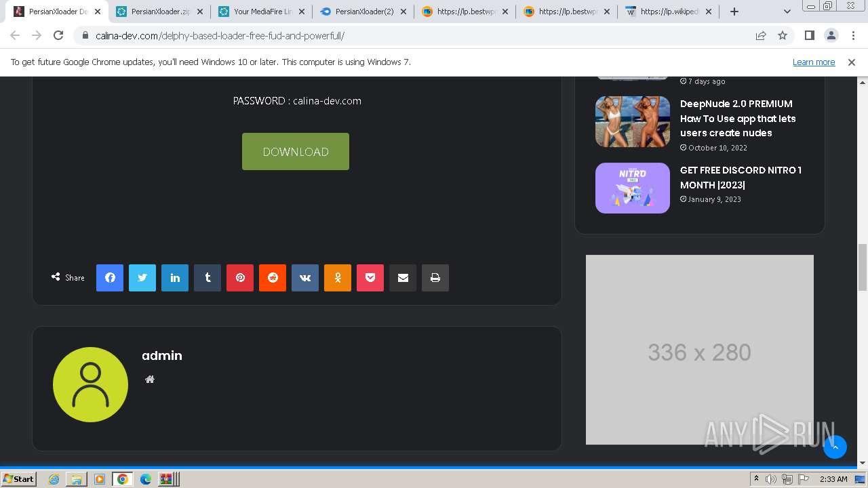
Task: Share post via email icon
Action: point(403,278)
